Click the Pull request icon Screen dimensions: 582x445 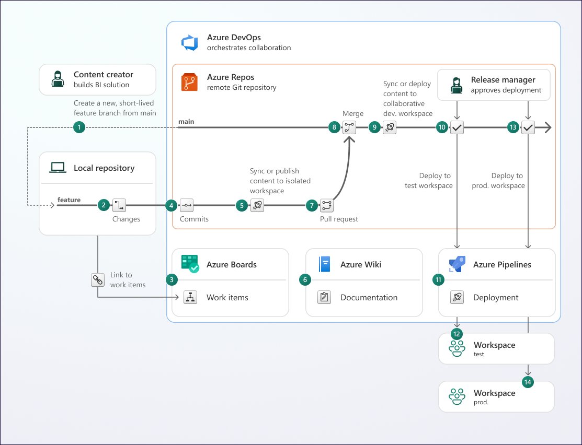click(327, 205)
